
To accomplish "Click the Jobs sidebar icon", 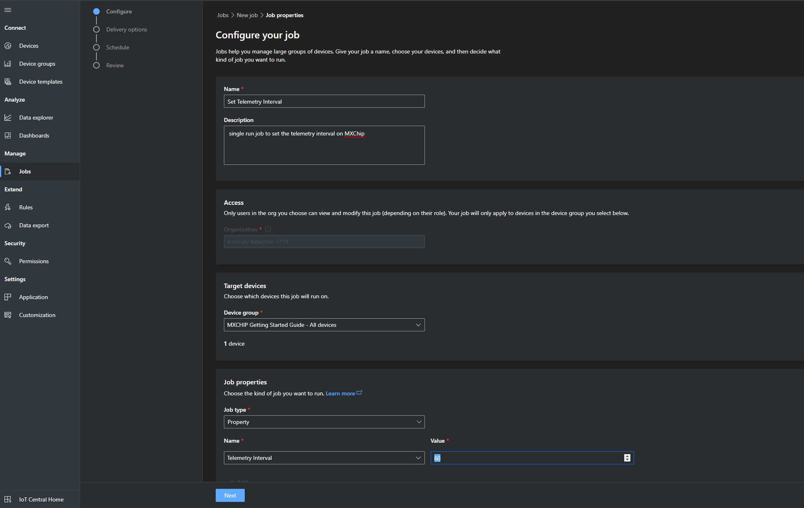I will click(x=8, y=171).
